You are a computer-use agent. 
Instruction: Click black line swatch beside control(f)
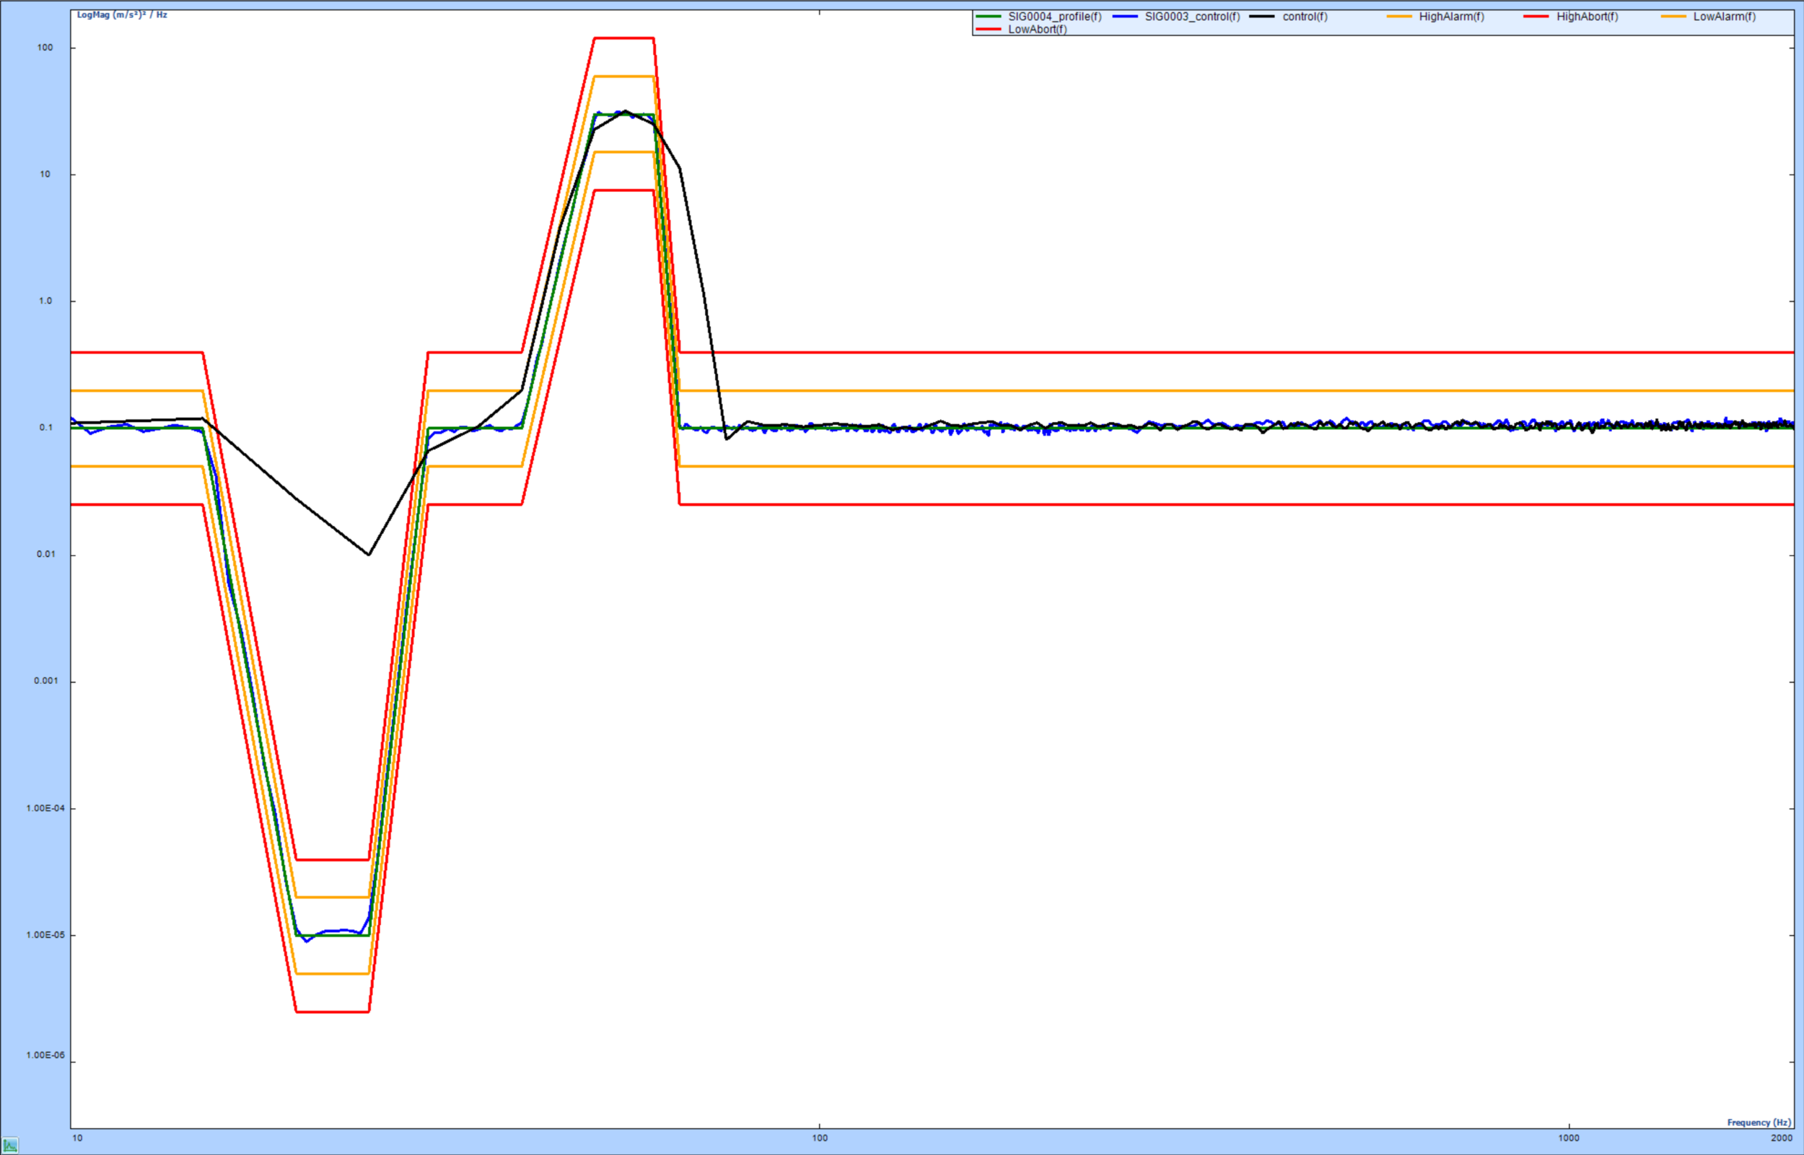point(1261,17)
